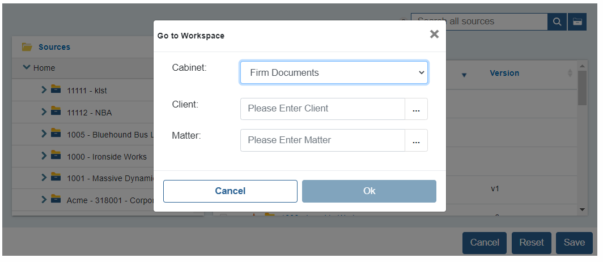Sort by the Version column header
Viewport: 603px width, 262px height.
click(504, 73)
